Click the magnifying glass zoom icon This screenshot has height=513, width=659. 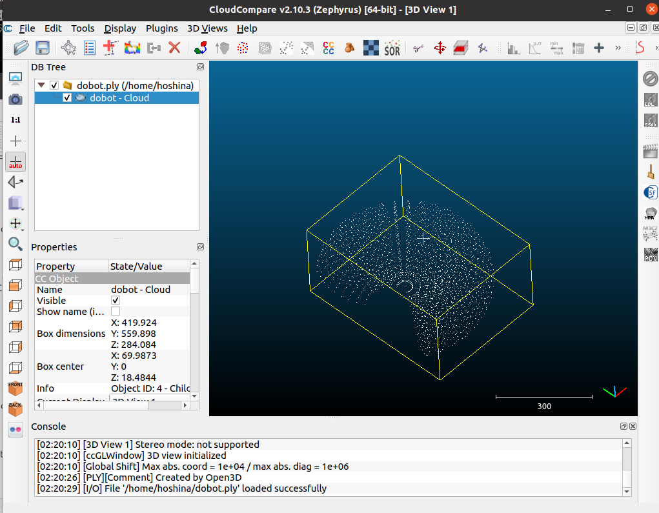click(x=15, y=243)
